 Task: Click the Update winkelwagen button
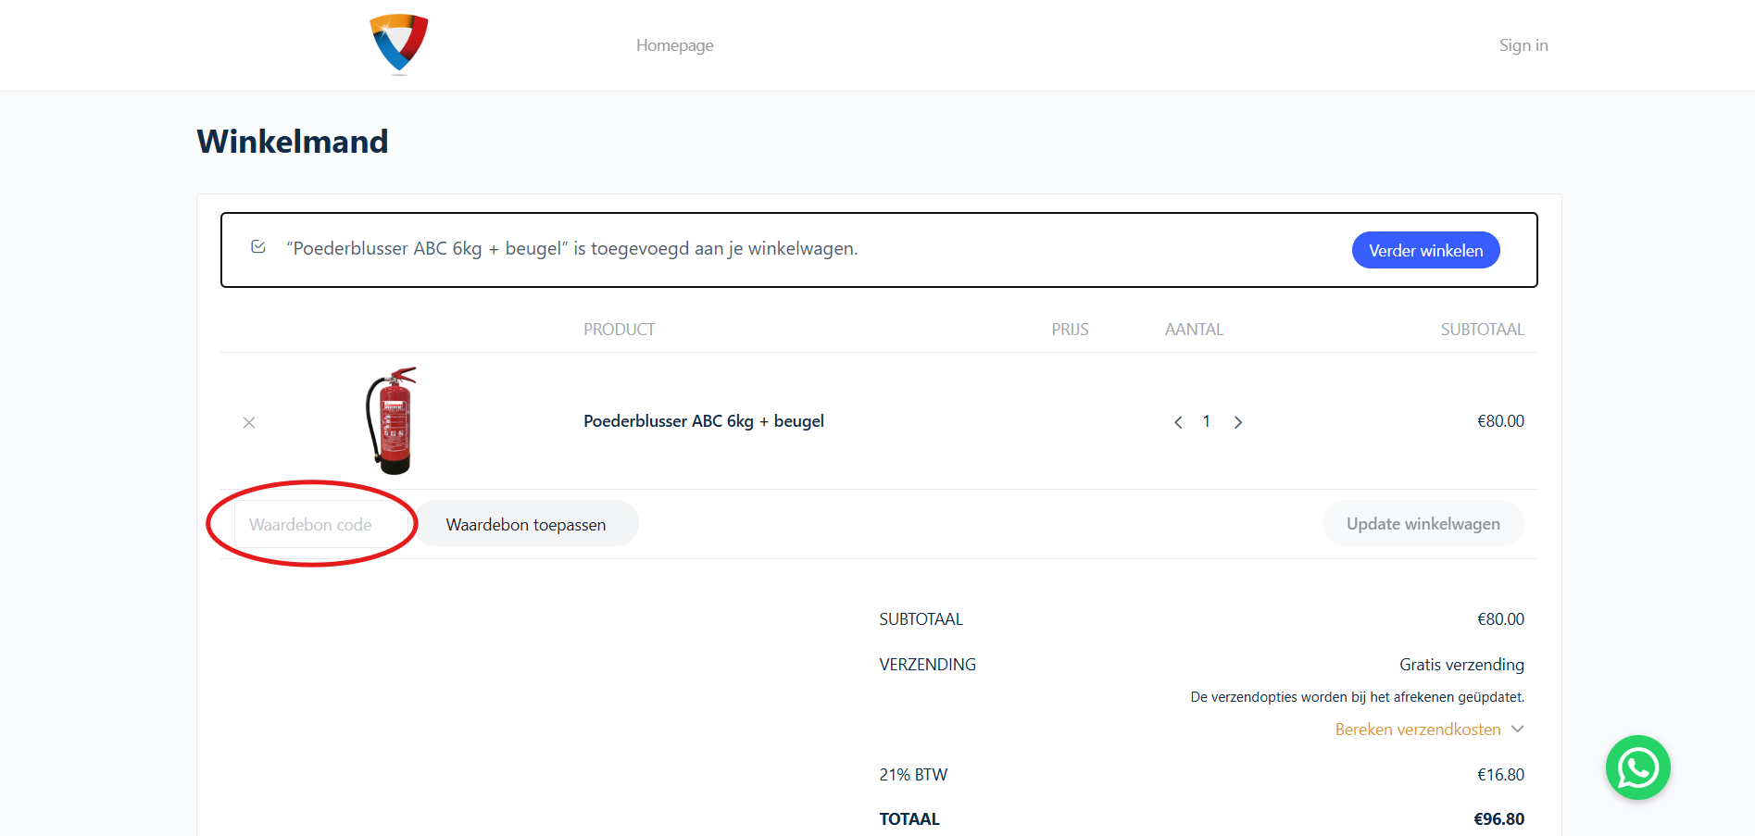1423,524
